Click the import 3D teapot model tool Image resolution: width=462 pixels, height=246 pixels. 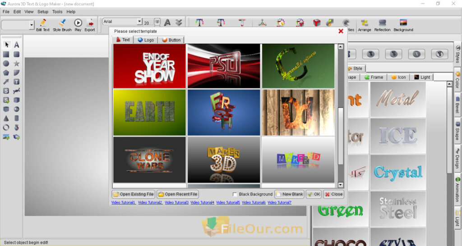pos(17,137)
